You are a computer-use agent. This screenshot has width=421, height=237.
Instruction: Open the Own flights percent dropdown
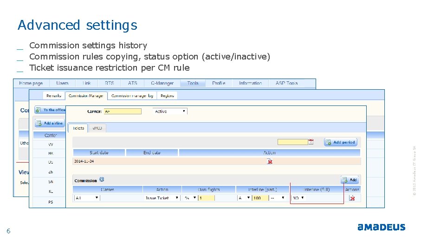(x=190, y=198)
